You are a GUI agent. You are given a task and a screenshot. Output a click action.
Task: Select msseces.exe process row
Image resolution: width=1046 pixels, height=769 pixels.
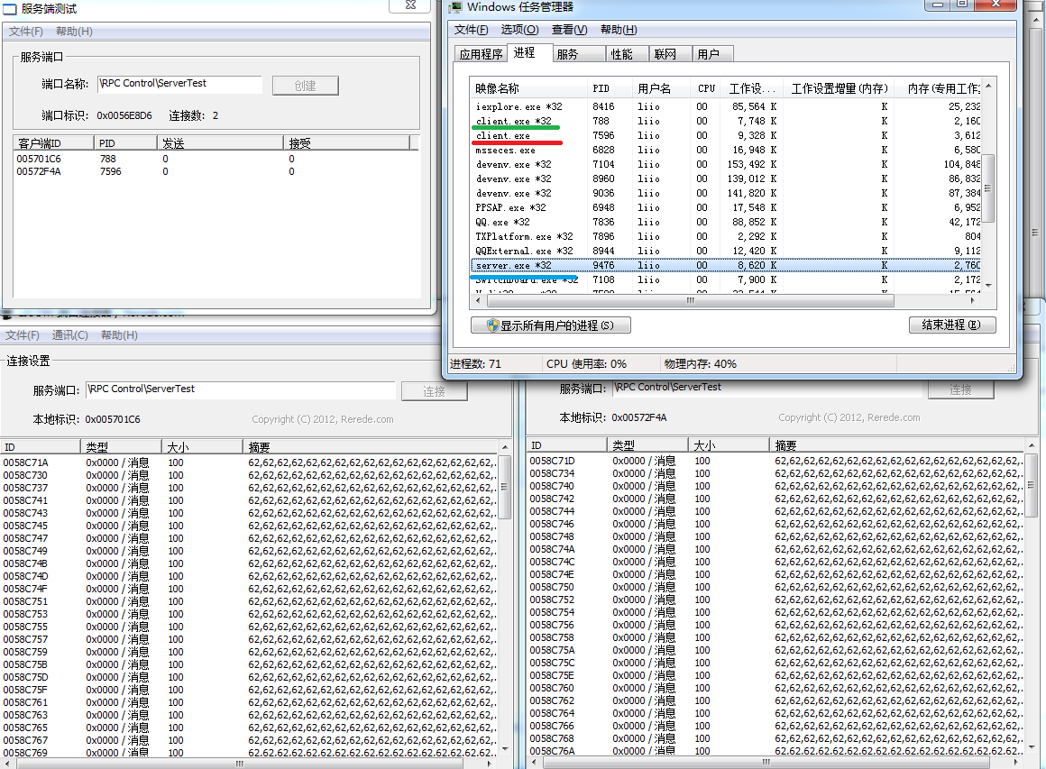pos(726,150)
